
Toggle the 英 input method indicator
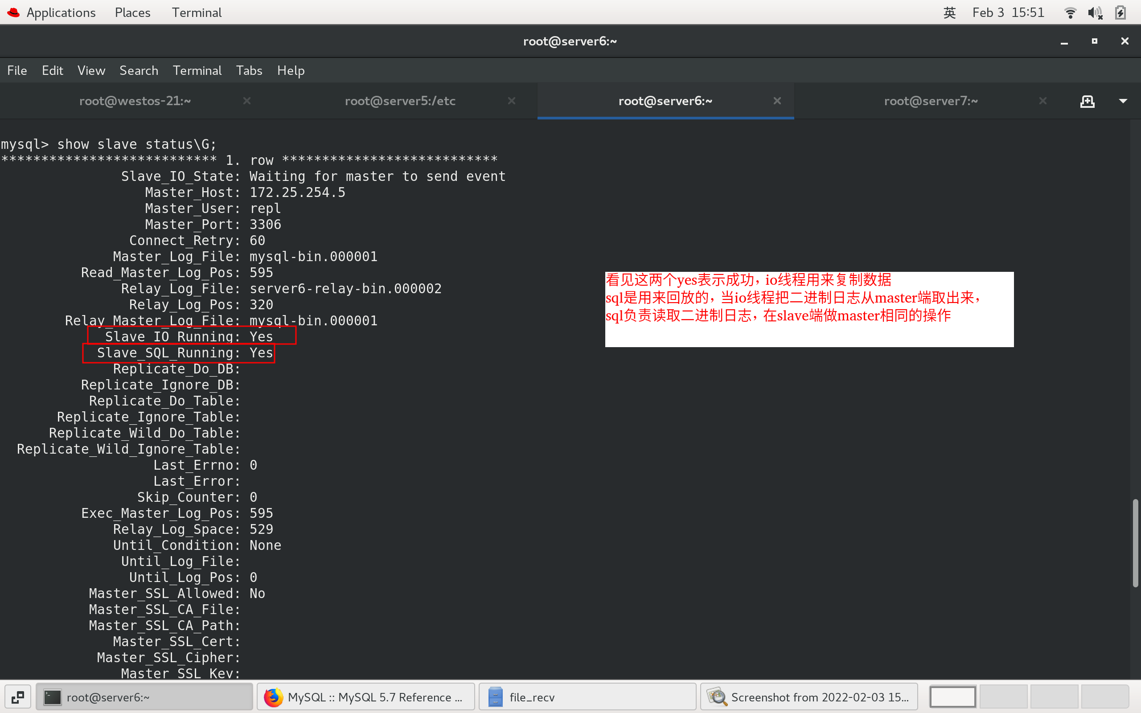pos(950,13)
